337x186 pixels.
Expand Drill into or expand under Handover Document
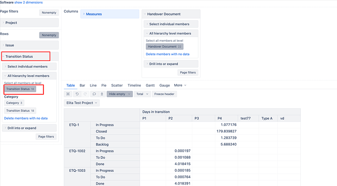click(x=171, y=64)
